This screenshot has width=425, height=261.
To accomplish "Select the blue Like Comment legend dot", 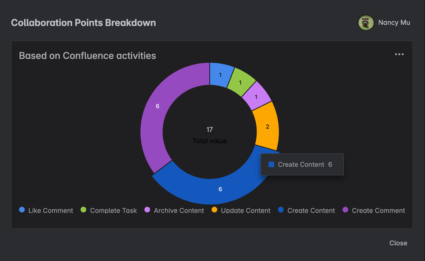I will [21, 210].
